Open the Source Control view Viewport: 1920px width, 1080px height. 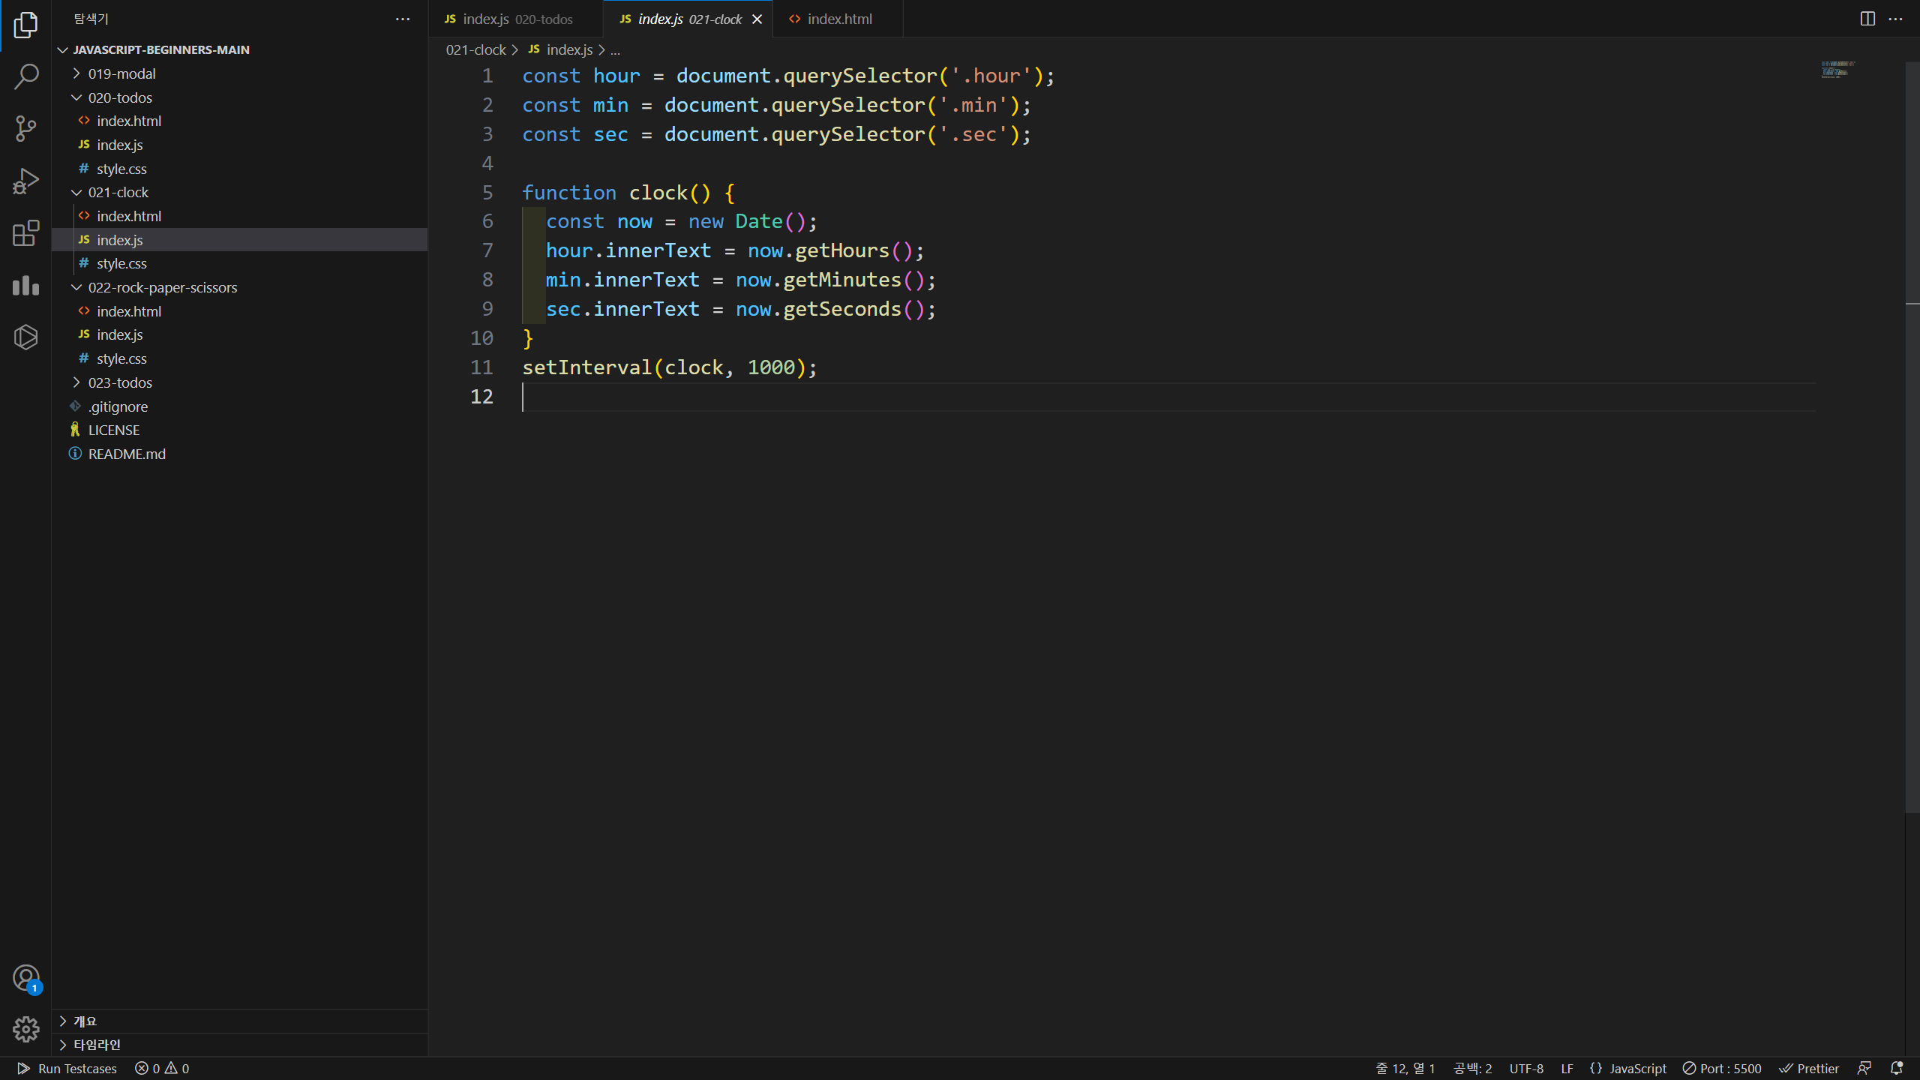click(25, 128)
